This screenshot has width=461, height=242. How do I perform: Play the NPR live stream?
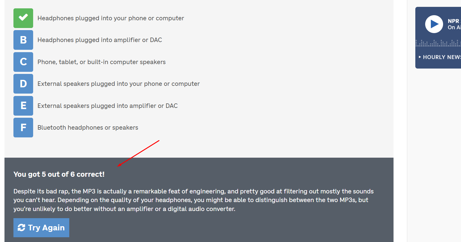(x=434, y=24)
